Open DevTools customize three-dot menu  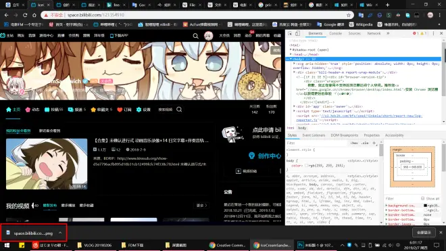(x=433, y=33)
